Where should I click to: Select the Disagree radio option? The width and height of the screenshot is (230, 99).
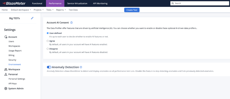[48, 49]
